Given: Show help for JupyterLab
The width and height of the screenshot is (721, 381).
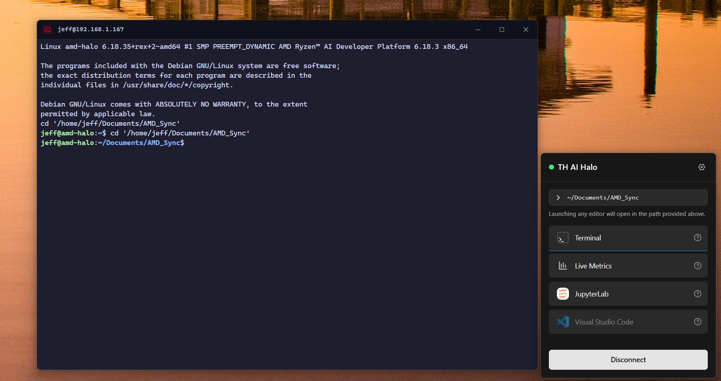Looking at the screenshot, I should (x=698, y=294).
